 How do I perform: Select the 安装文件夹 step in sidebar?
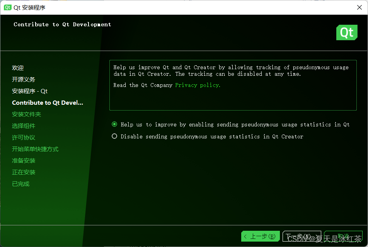click(x=26, y=114)
